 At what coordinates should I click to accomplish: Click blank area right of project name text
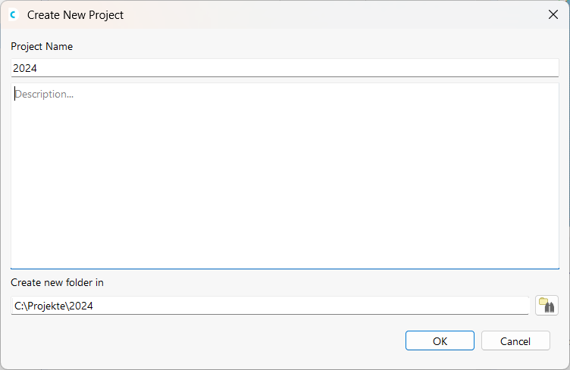click(x=303, y=68)
